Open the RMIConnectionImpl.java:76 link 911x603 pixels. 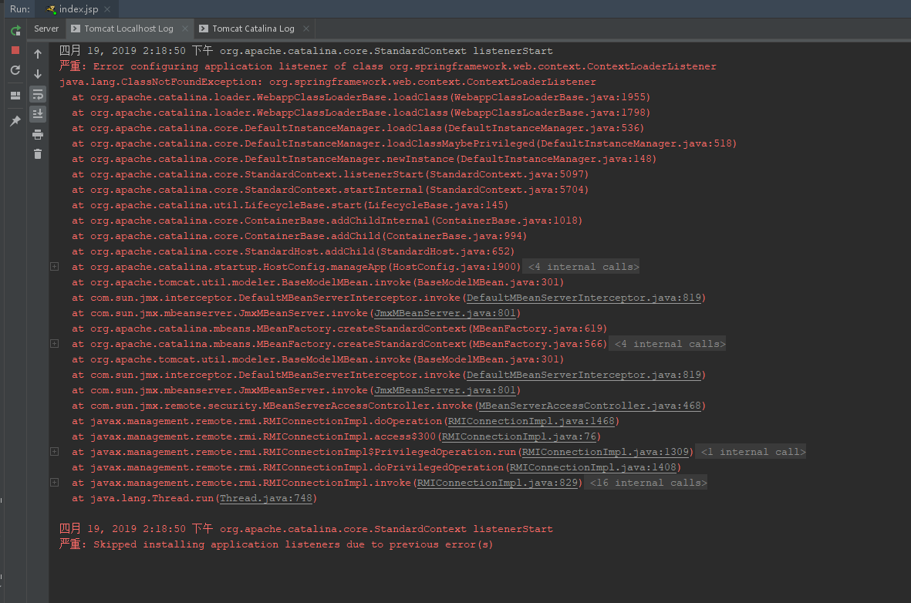tap(519, 436)
